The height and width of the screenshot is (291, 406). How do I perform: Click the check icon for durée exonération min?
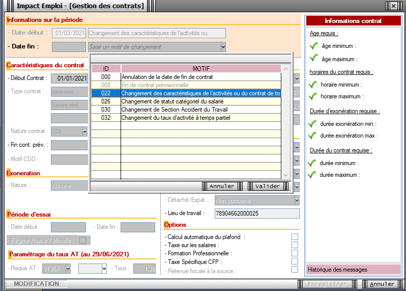pos(312,124)
